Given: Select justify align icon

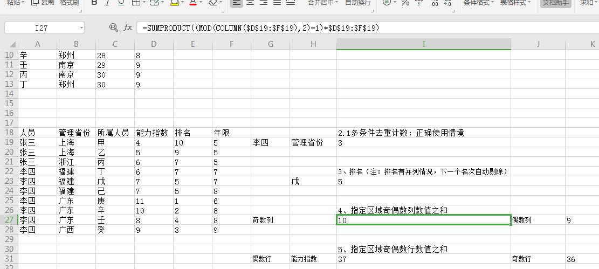Looking at the screenshot, I should tap(277, 2).
